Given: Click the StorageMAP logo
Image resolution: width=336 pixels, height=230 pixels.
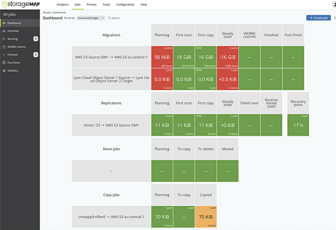Looking at the screenshot, I should (x=21, y=4).
